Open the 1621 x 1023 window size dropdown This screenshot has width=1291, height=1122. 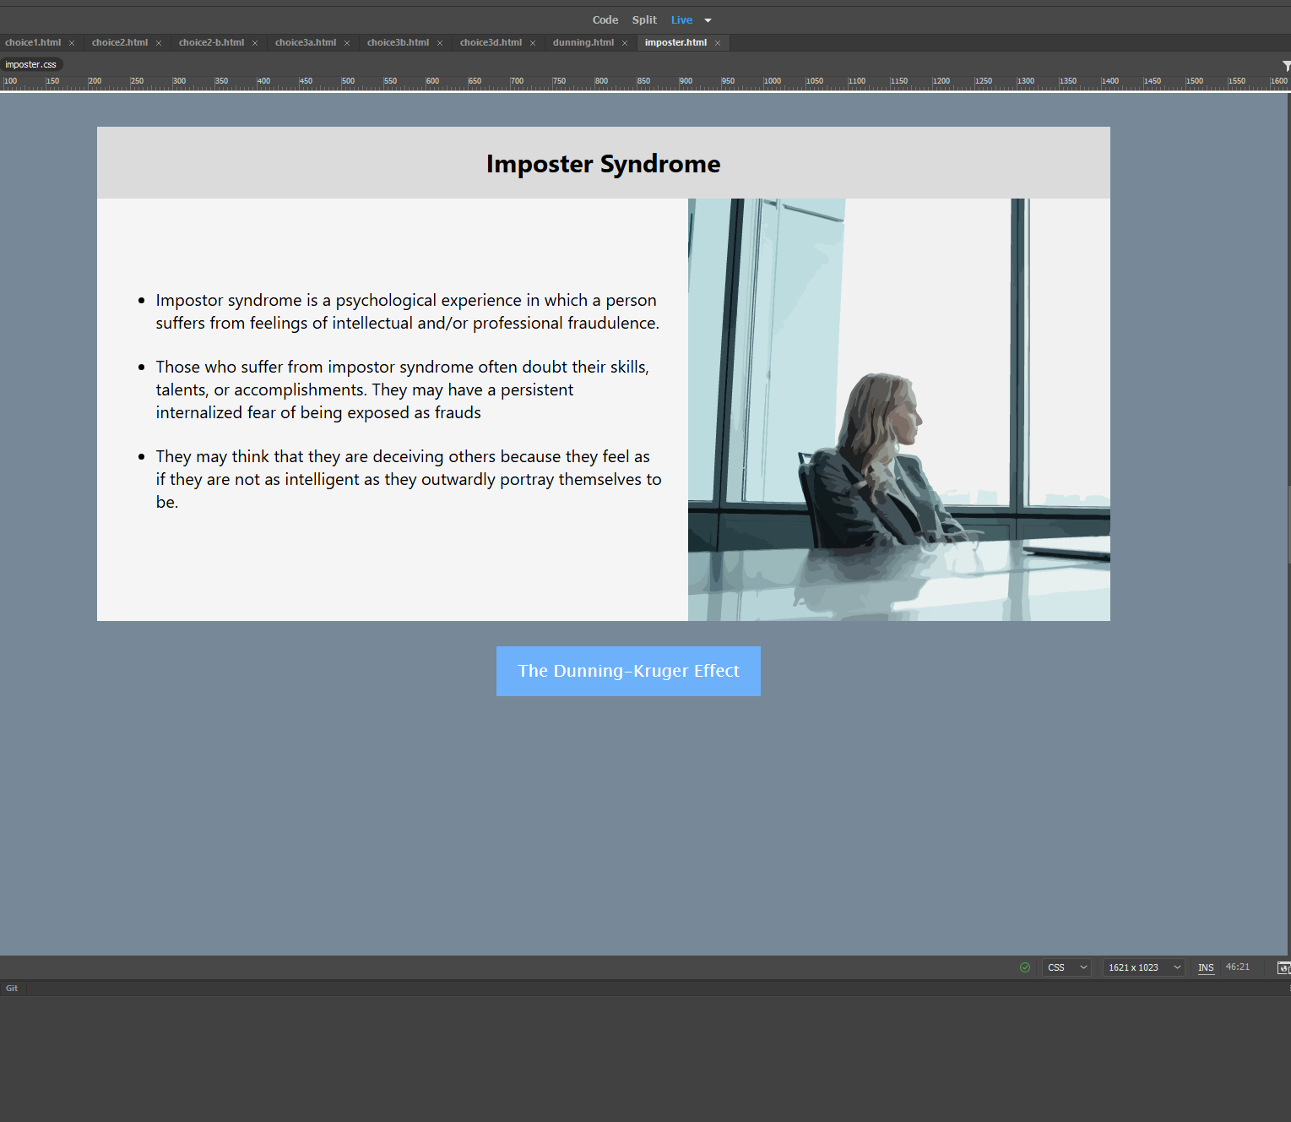click(1144, 967)
